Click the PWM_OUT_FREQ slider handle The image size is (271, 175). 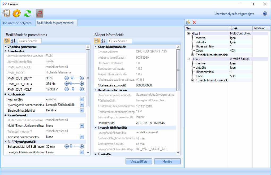click(71, 84)
